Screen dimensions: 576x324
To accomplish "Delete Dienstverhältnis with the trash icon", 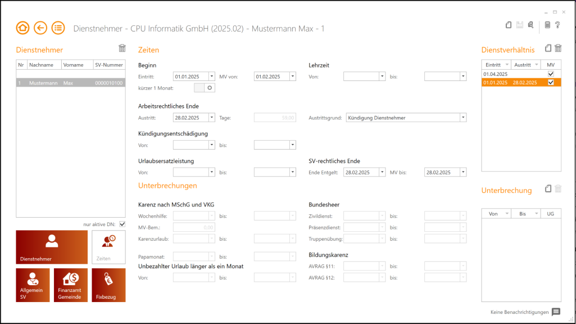I will tap(558, 48).
